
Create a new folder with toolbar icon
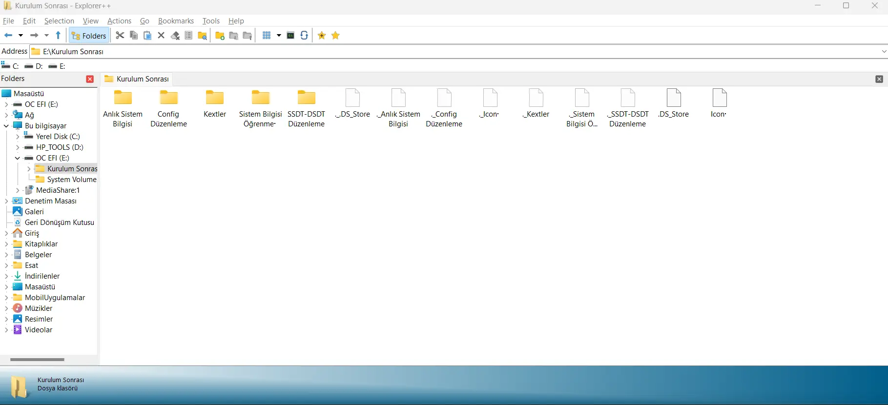coord(220,36)
